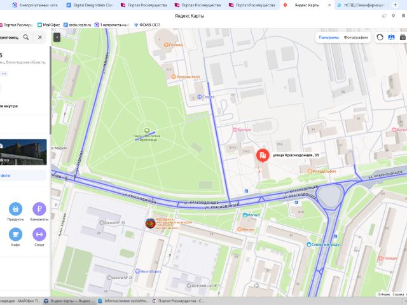Open Портал Росимущества taskbar item
The image size is (407, 305).
click(x=178, y=301)
